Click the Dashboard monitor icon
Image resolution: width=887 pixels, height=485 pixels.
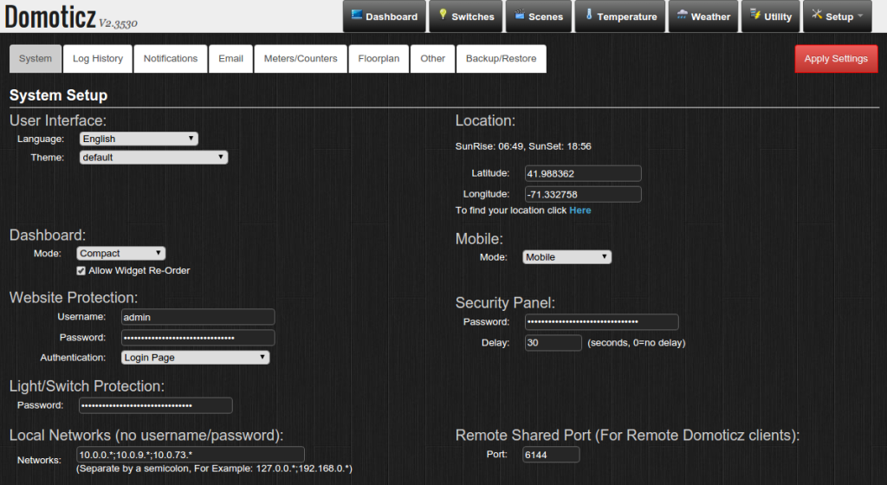pos(356,15)
